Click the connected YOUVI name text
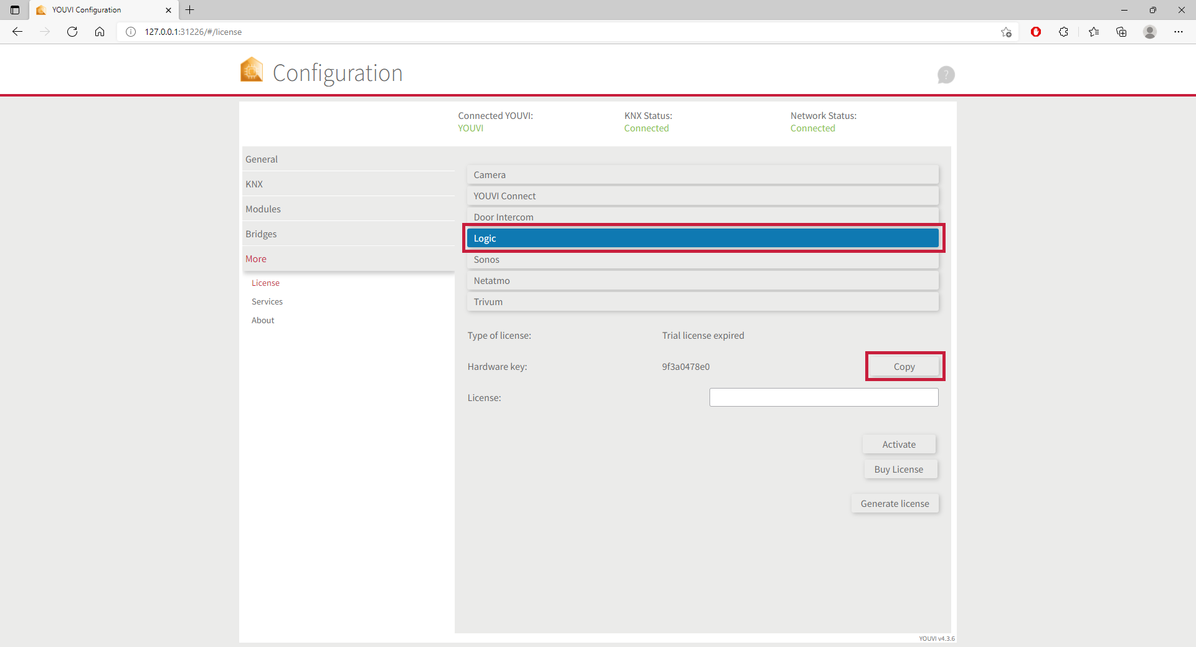 (470, 128)
